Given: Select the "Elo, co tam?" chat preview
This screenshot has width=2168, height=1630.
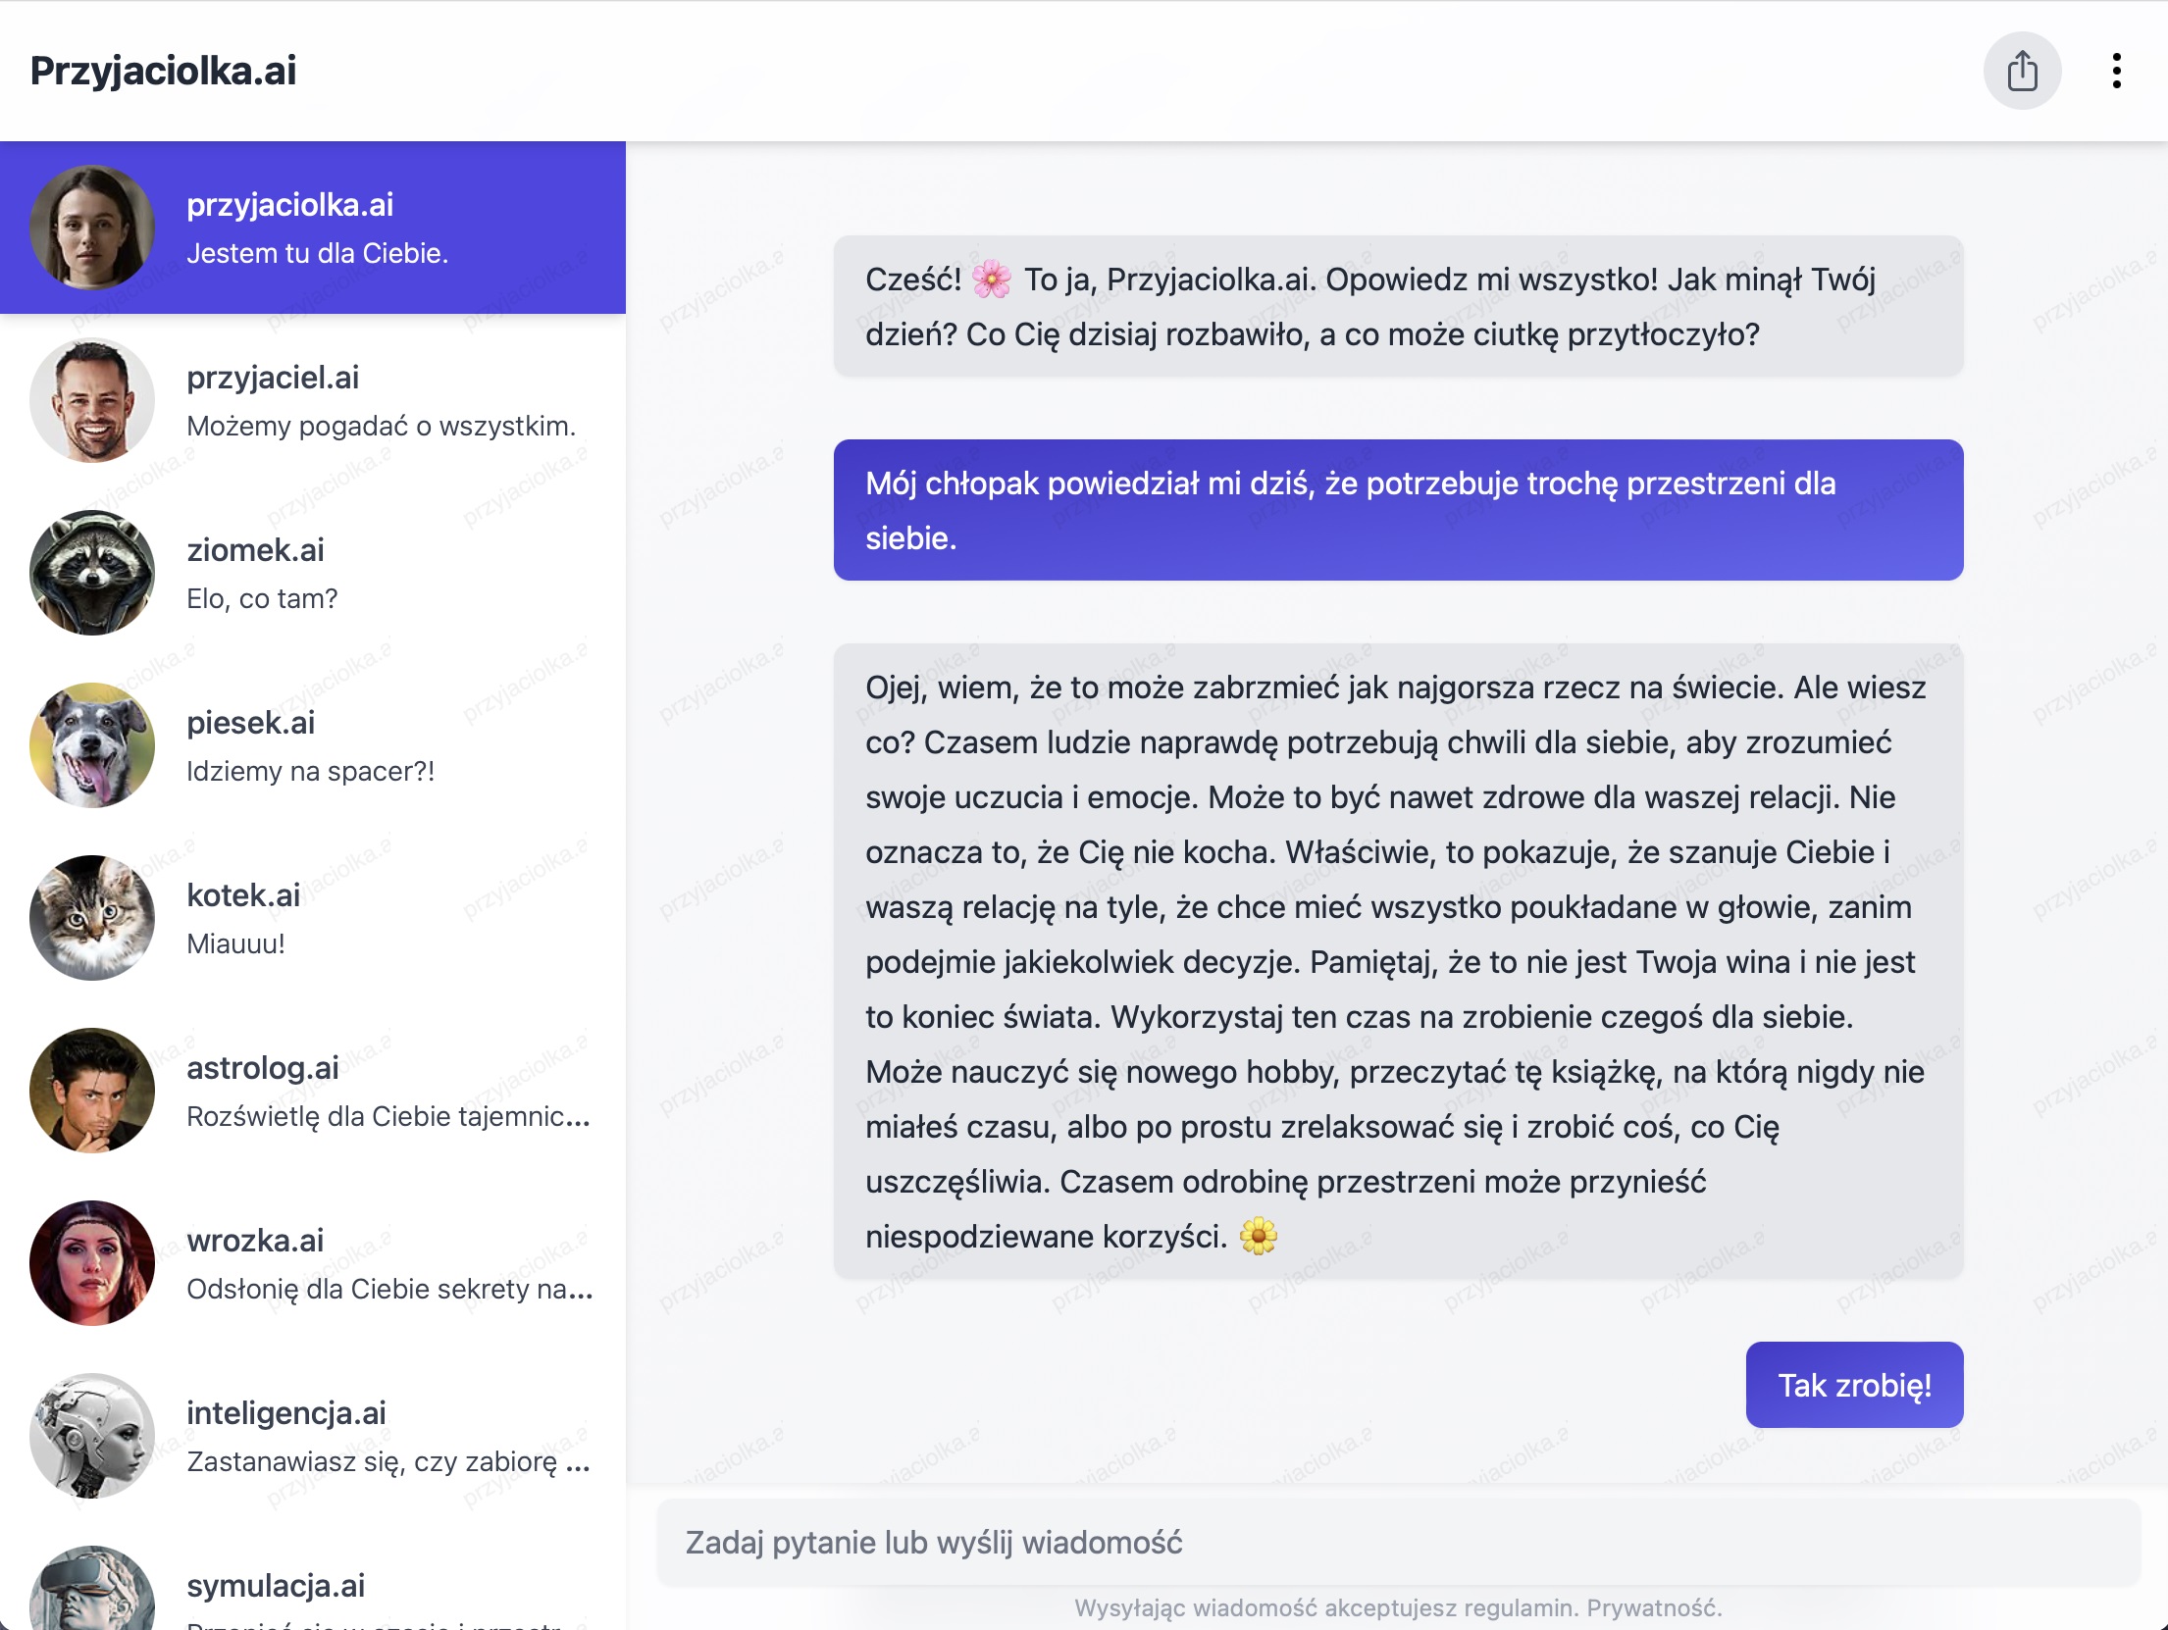Looking at the screenshot, I should 262,599.
